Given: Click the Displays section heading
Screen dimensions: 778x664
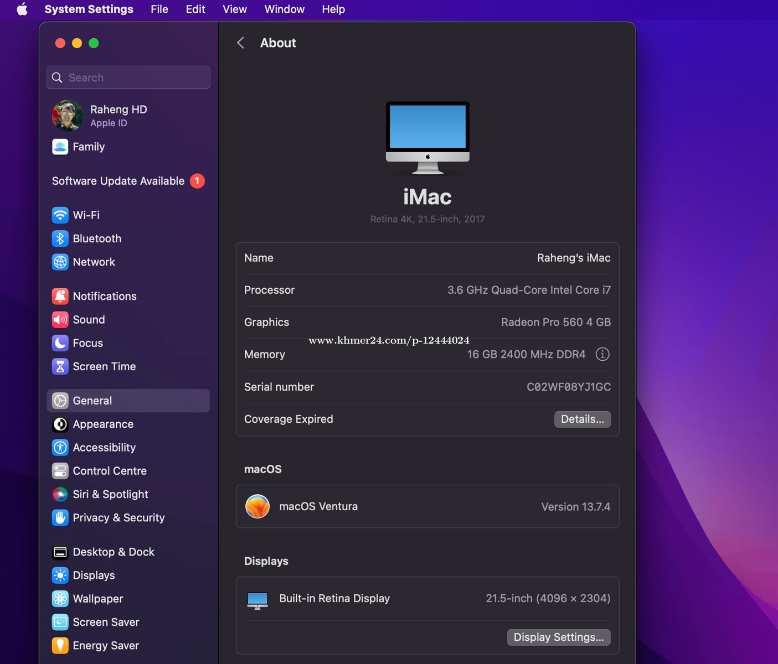Looking at the screenshot, I should click(x=266, y=561).
